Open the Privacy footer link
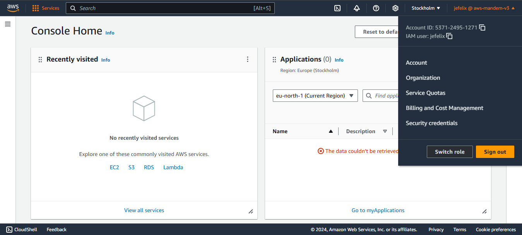 pos(436,230)
